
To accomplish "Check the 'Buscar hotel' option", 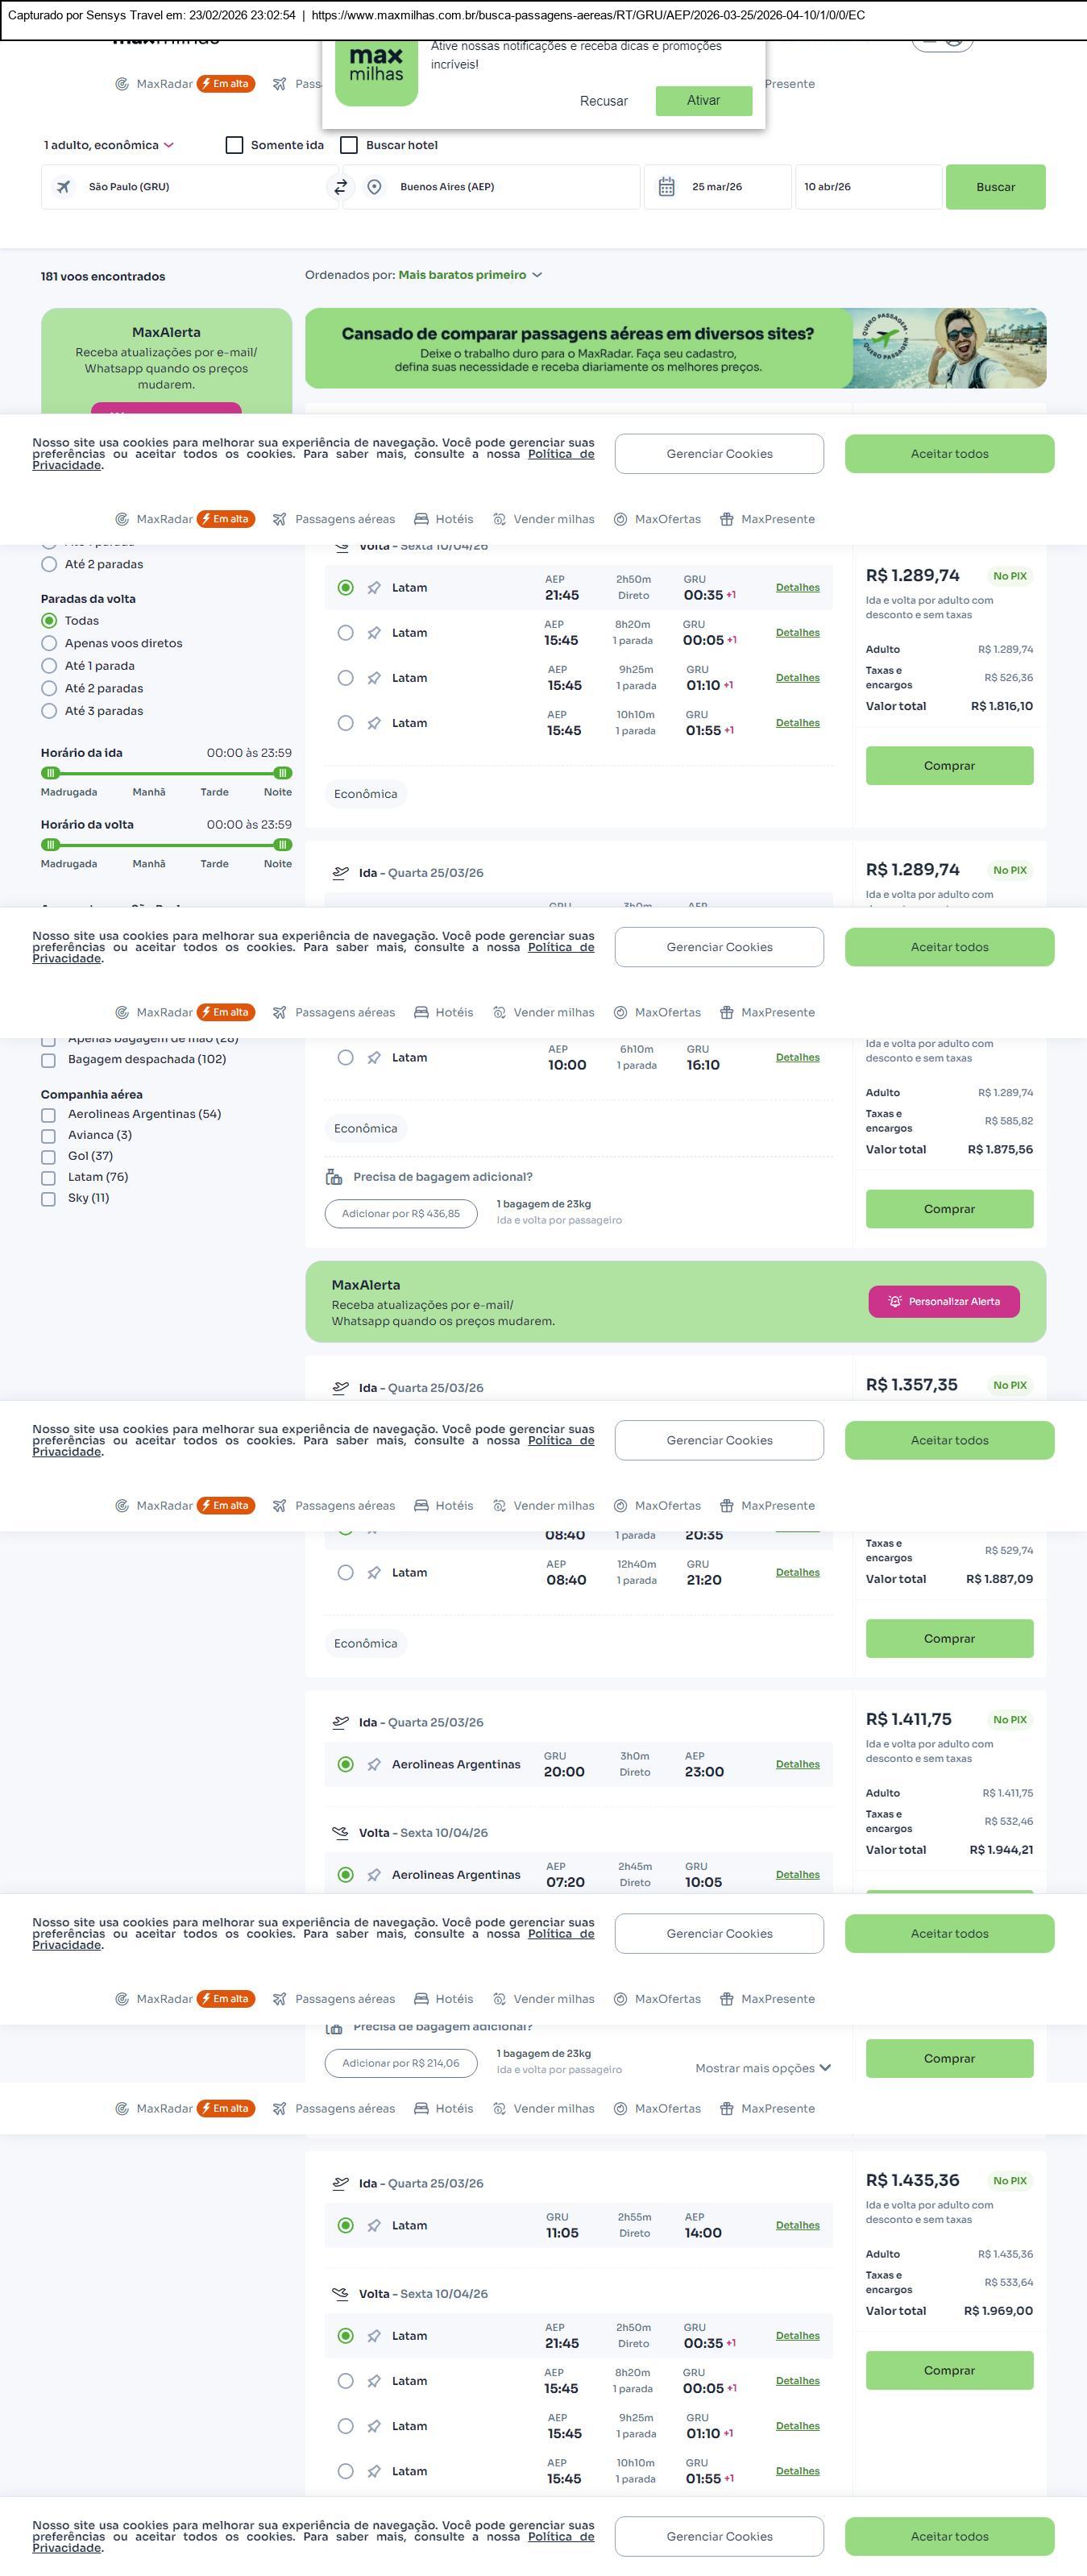I will tap(349, 145).
